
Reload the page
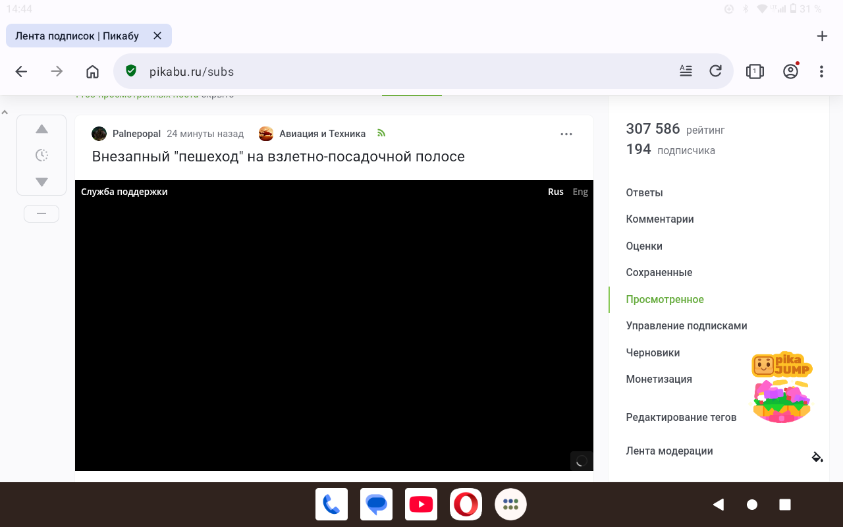pyautogui.click(x=715, y=71)
